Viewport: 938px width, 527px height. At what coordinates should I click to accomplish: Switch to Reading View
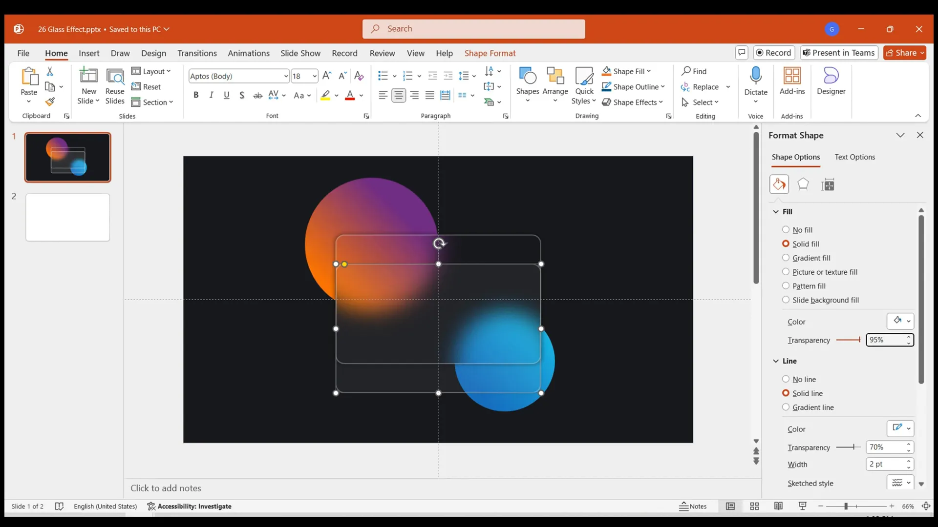(x=778, y=506)
